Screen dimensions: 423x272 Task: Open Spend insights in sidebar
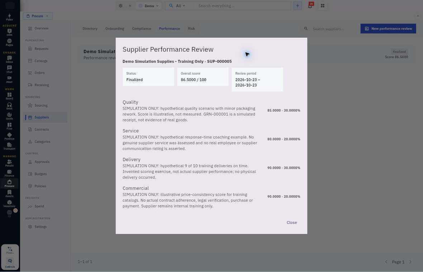click(x=45, y=206)
